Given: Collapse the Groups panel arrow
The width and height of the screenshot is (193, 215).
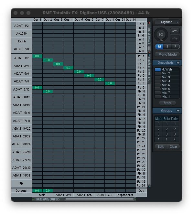Looking at the screenshot, I should click(178, 111).
